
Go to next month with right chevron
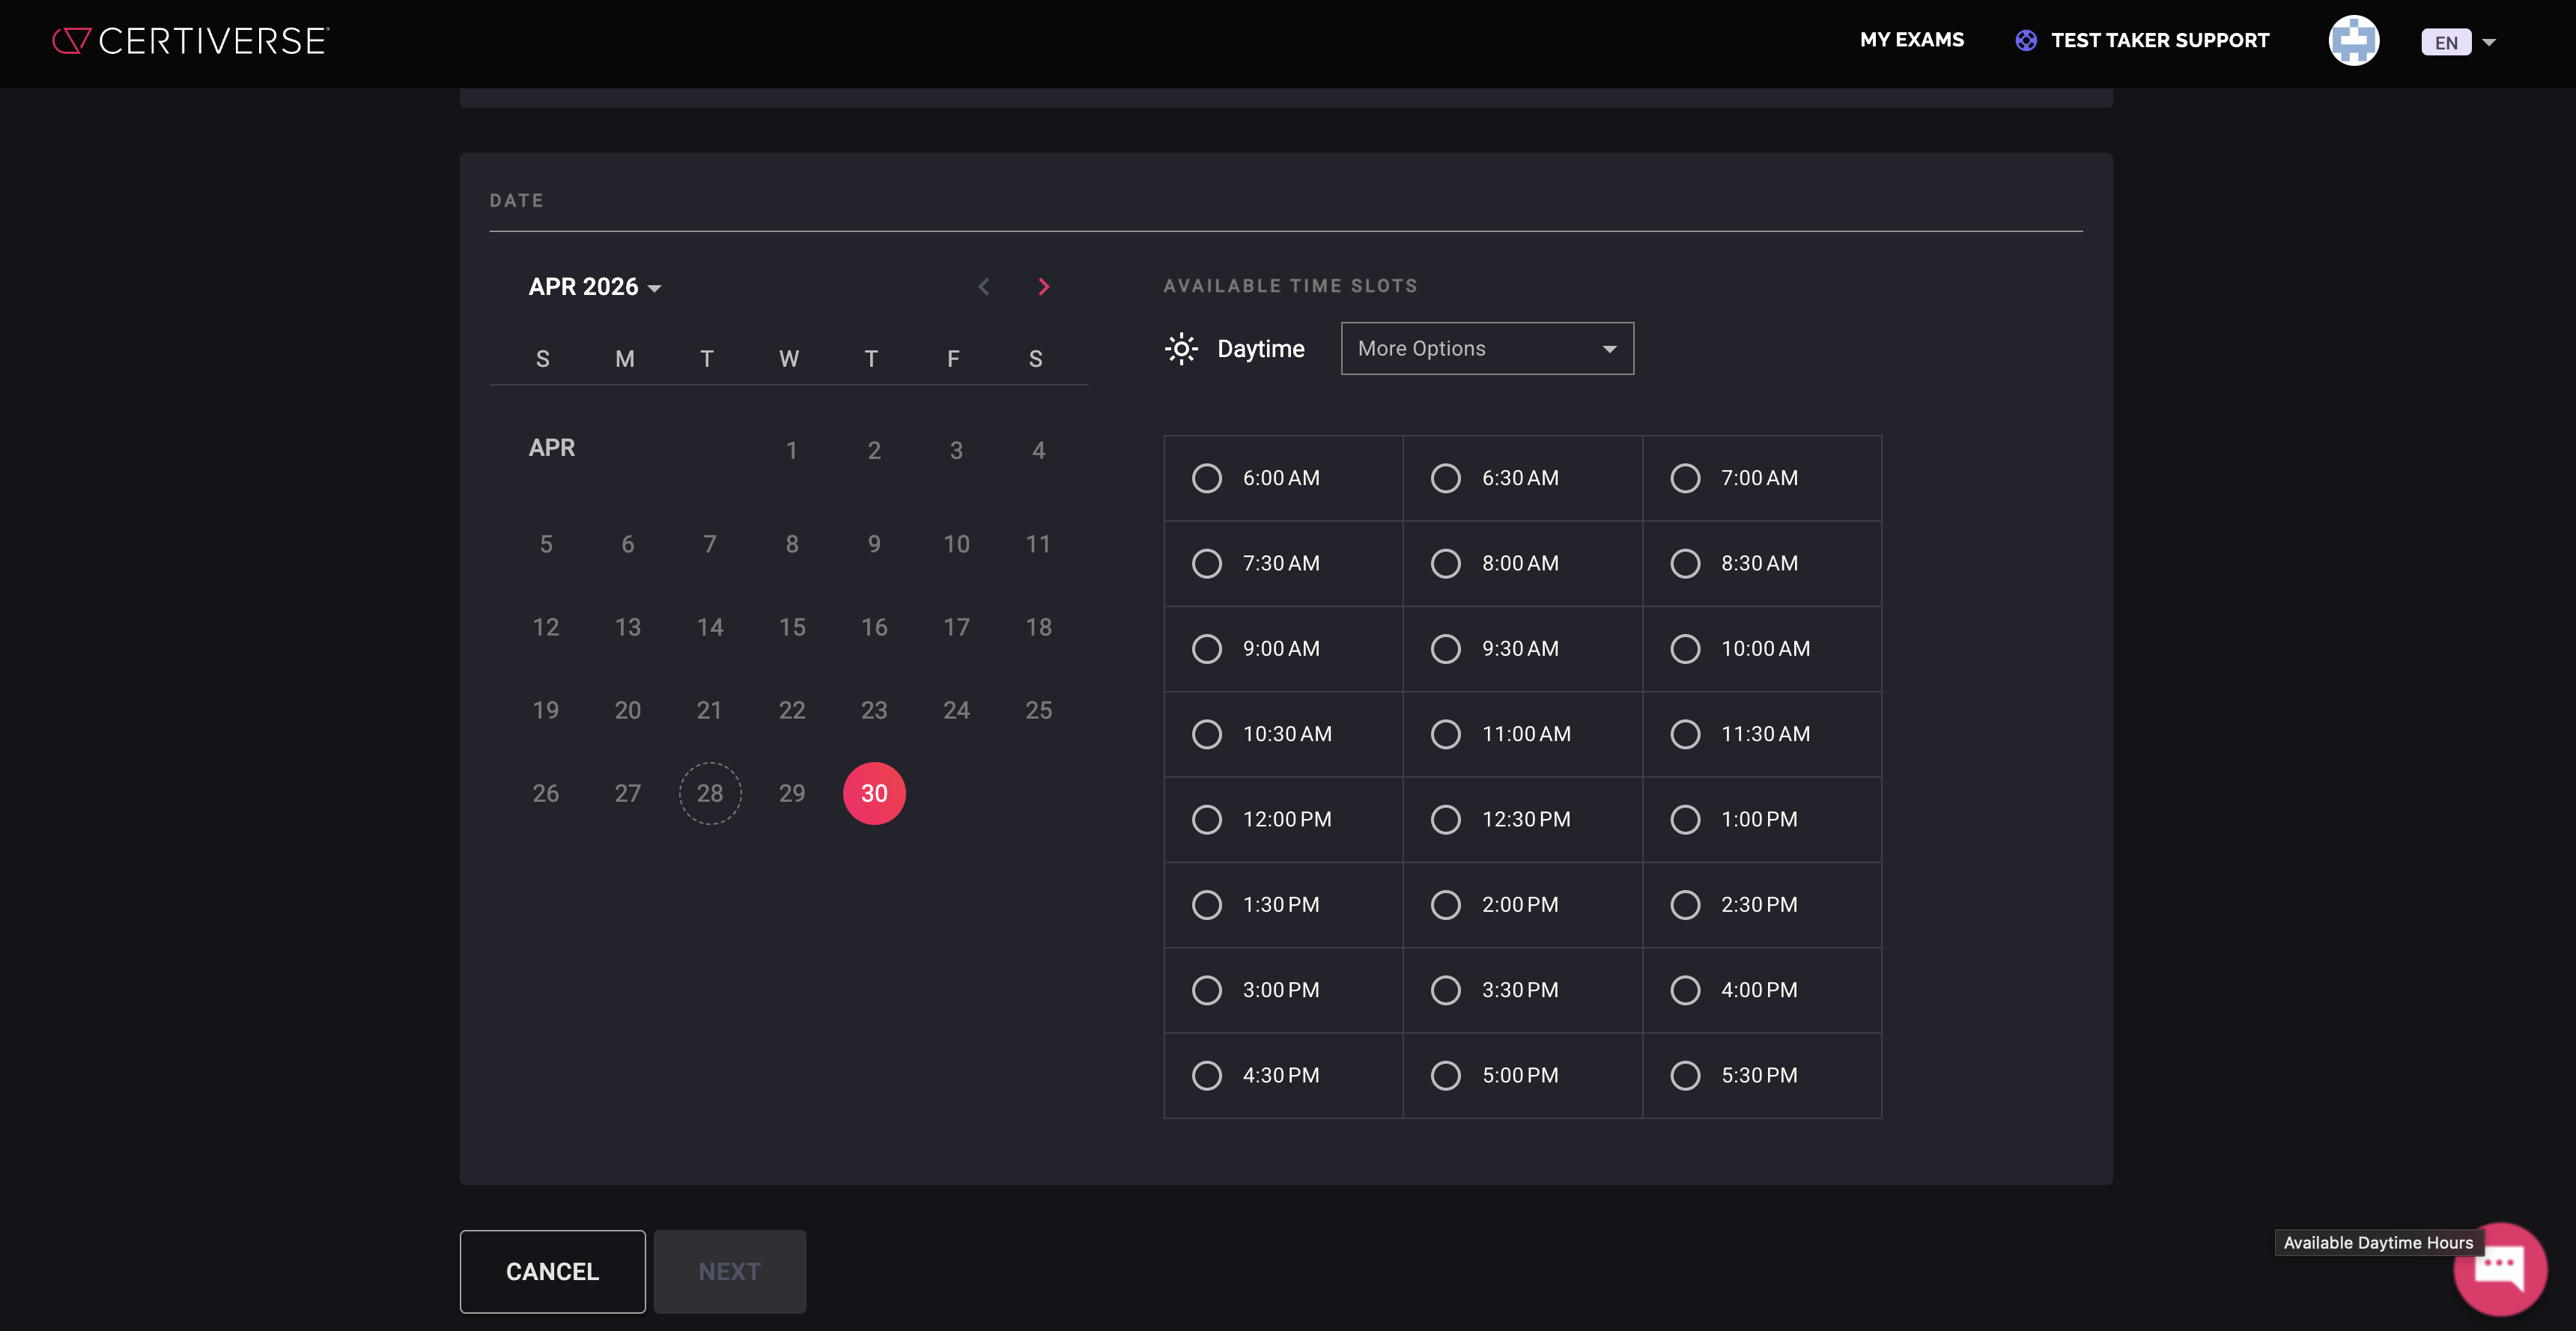click(x=1043, y=287)
